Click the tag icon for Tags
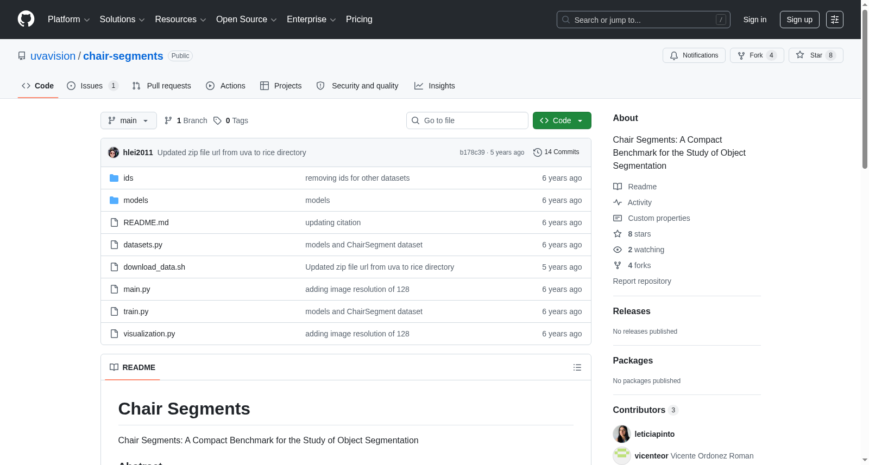 pos(217,120)
